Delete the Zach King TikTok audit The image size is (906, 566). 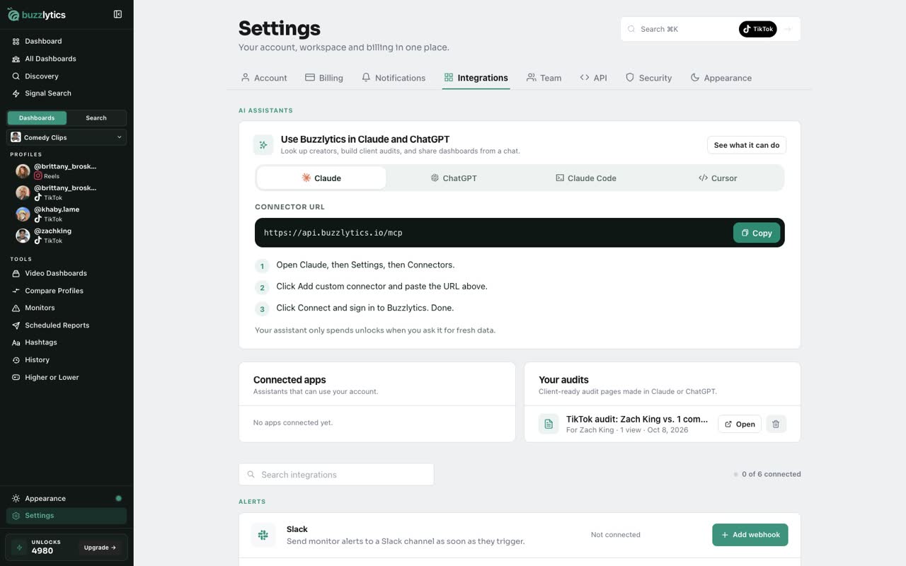pos(776,424)
